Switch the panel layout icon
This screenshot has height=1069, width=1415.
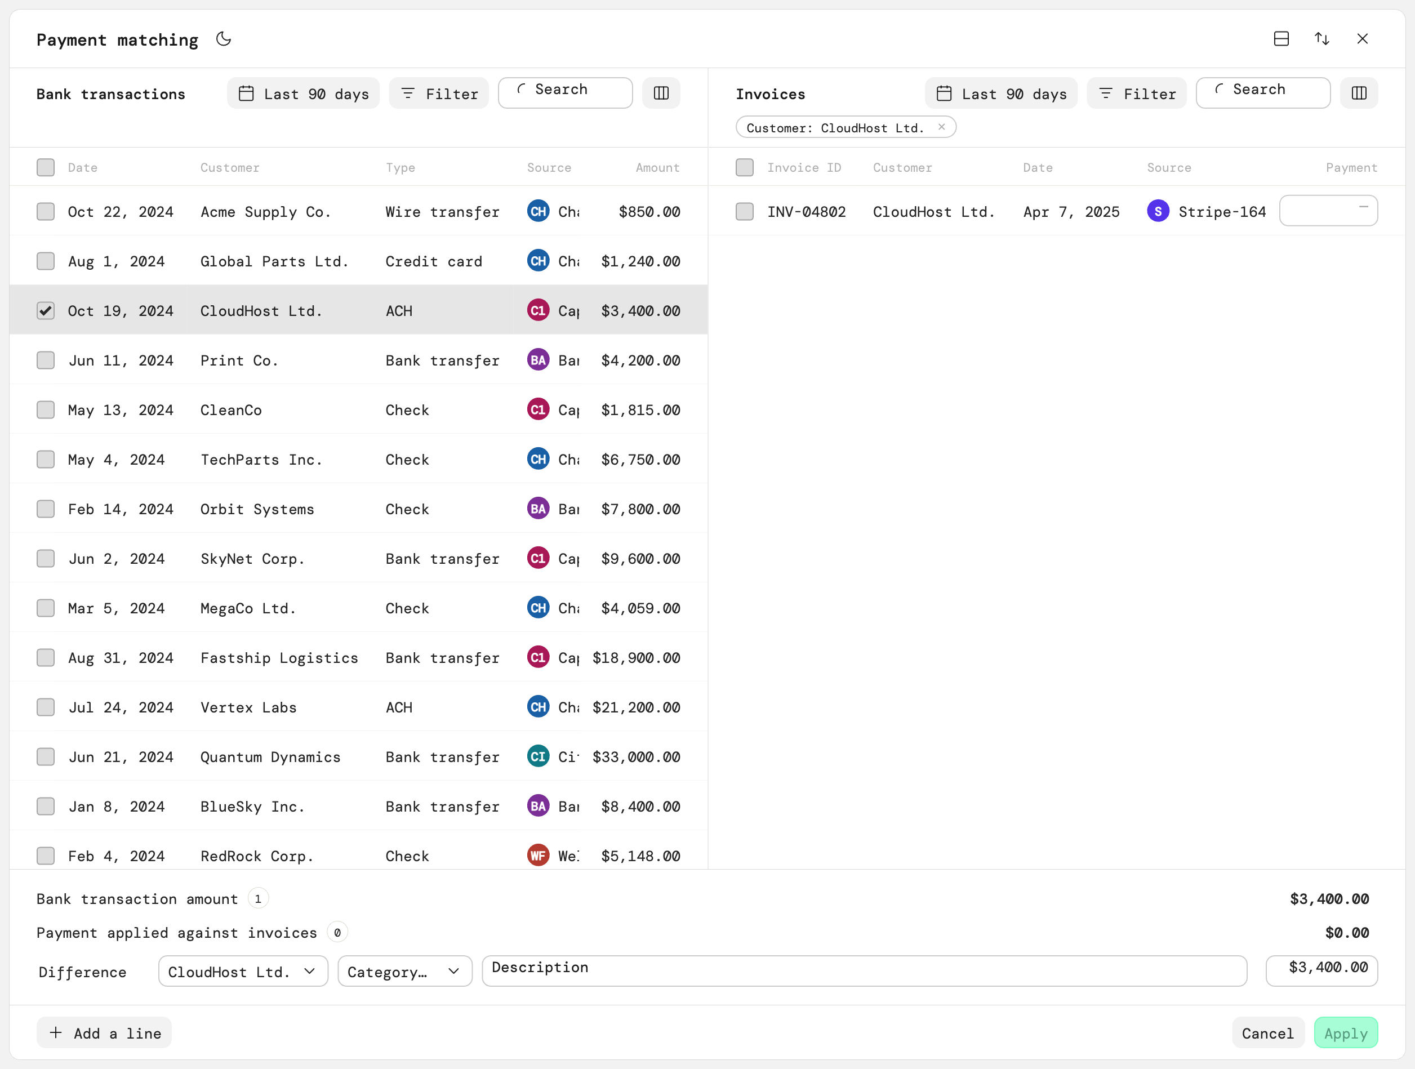click(1281, 39)
